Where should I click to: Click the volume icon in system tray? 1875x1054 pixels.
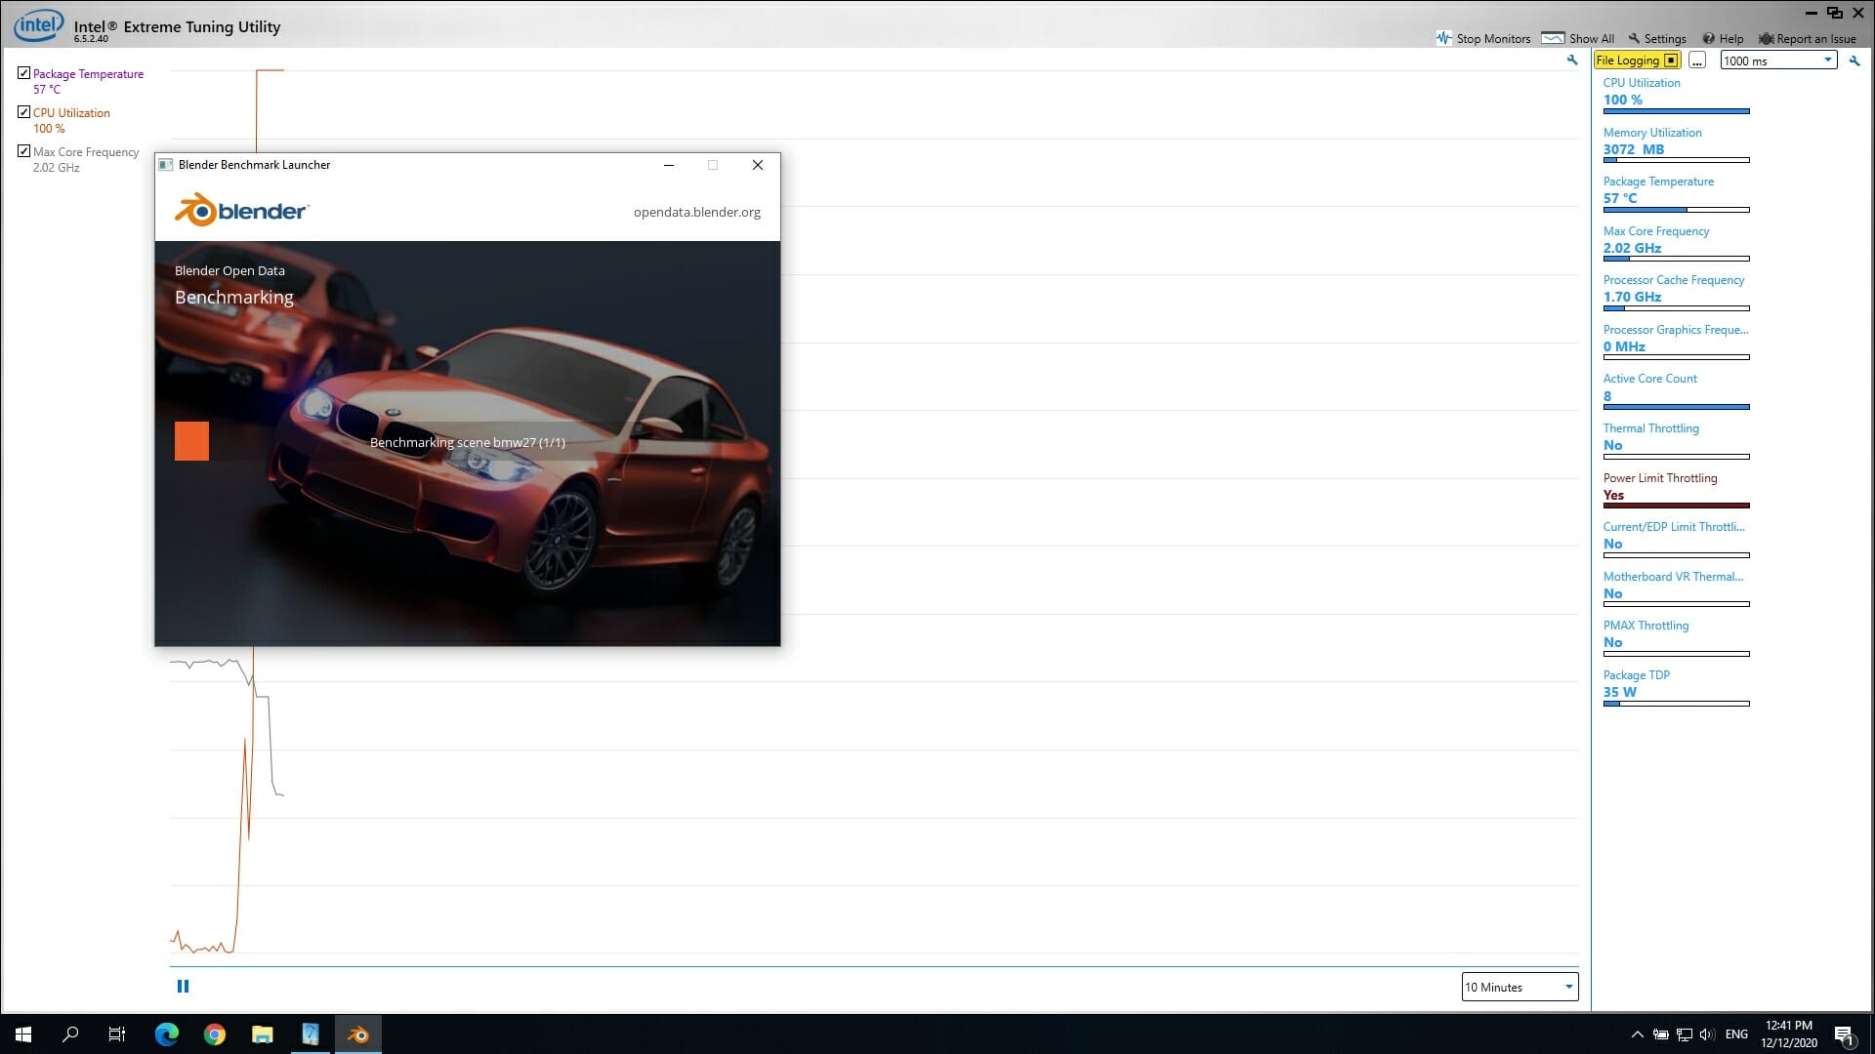1707,1034
